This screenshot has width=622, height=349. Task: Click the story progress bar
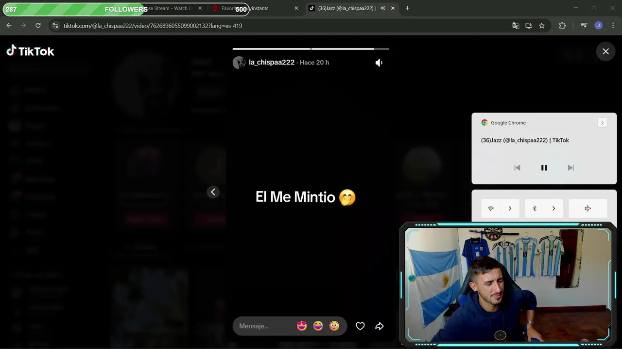pos(311,49)
